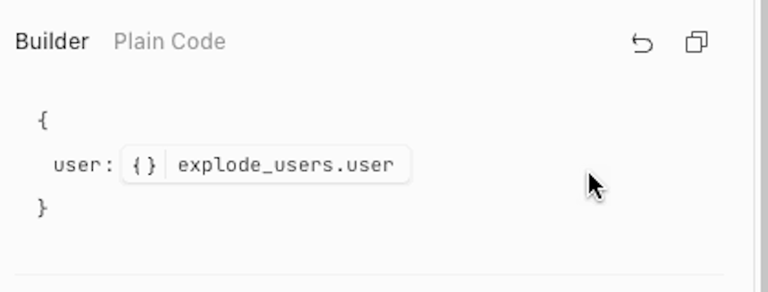
Task: Click the explode_users.user value field
Action: tap(286, 165)
